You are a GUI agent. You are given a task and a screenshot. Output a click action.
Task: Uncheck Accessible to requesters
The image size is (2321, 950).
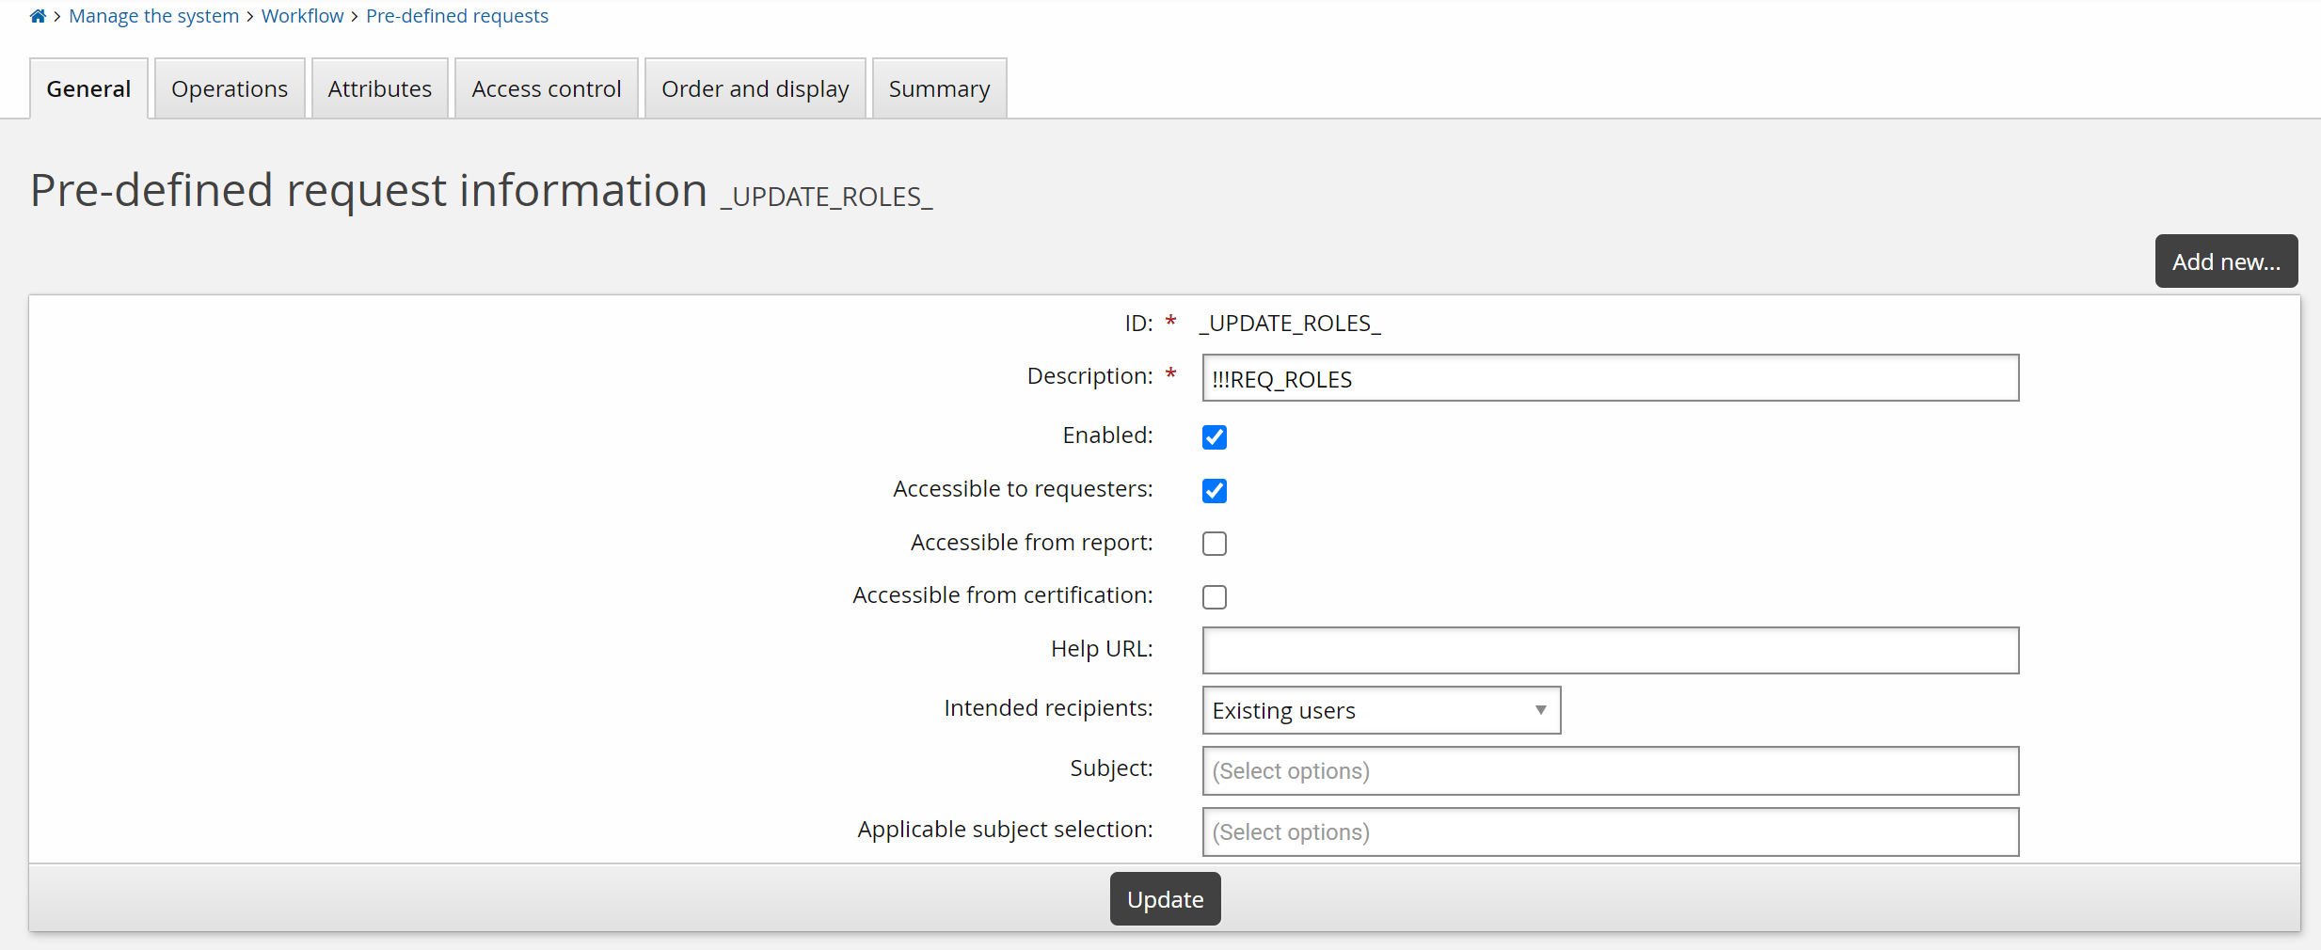(x=1214, y=490)
